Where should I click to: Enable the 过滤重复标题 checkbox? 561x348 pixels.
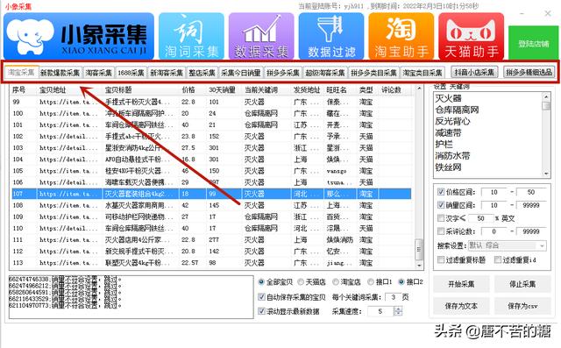441,259
